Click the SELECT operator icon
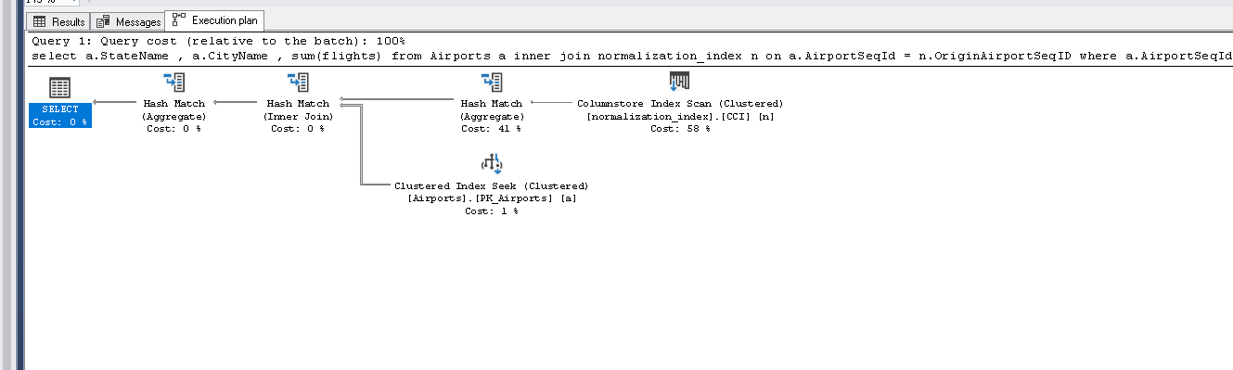The height and width of the screenshot is (370, 1233). click(59, 88)
